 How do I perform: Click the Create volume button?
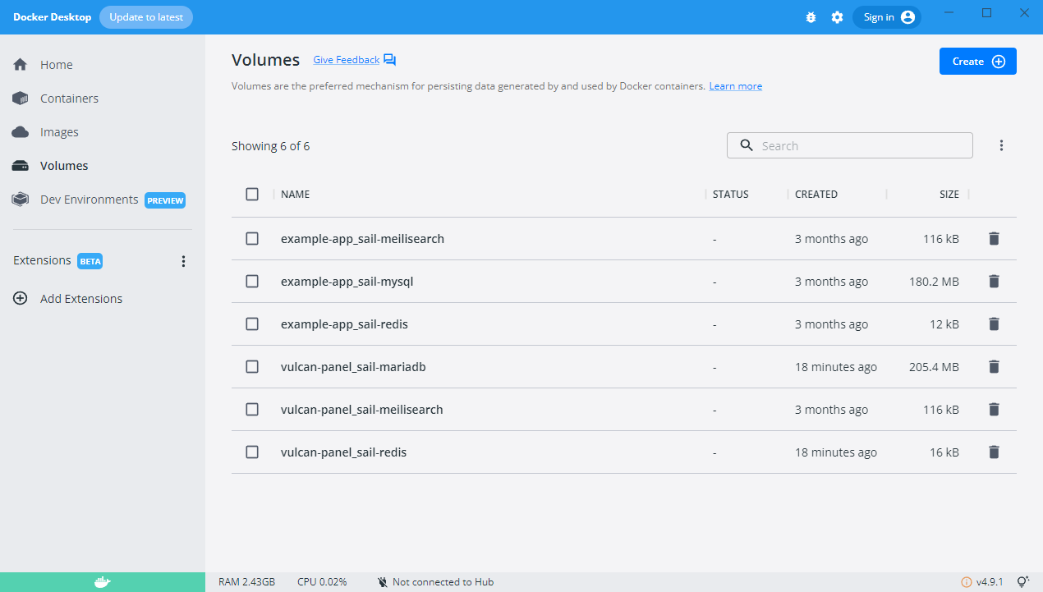coord(977,62)
